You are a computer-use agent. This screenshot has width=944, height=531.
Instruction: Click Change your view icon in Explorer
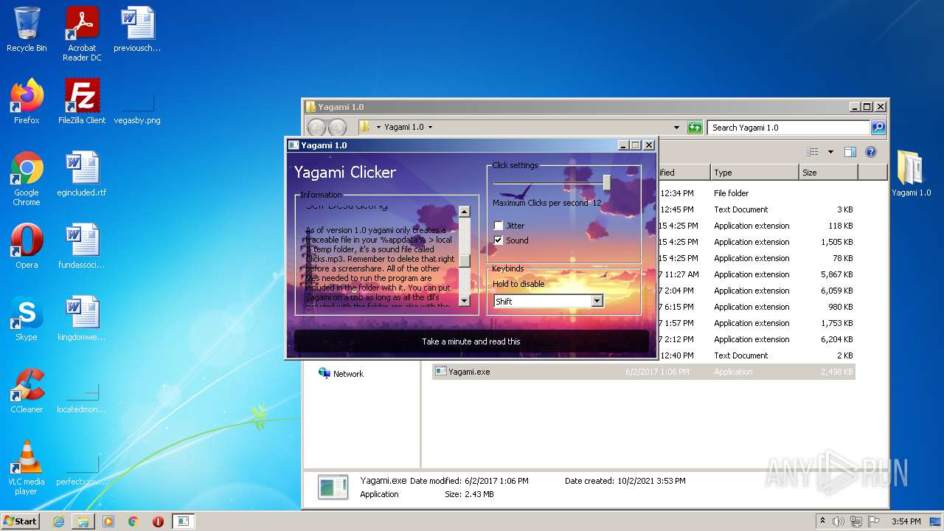pos(813,152)
